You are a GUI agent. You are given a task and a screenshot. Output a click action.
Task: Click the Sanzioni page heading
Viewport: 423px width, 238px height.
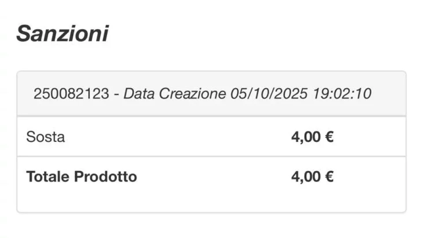pos(62,34)
